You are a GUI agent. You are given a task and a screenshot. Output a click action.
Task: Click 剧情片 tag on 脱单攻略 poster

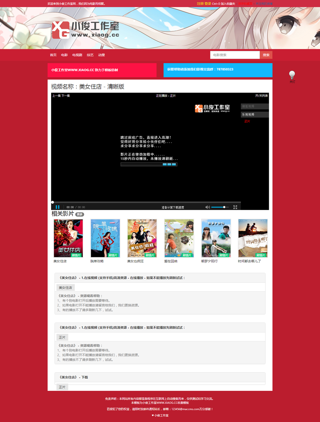coord(113,255)
